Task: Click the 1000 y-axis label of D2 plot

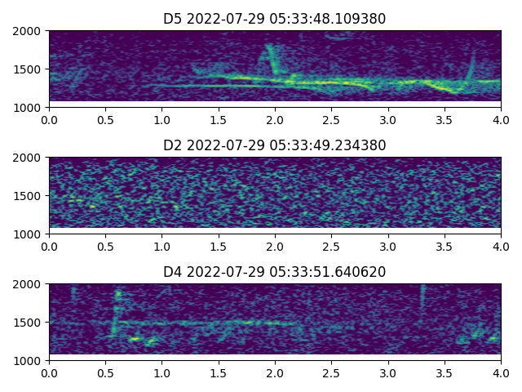Action: pos(29,234)
